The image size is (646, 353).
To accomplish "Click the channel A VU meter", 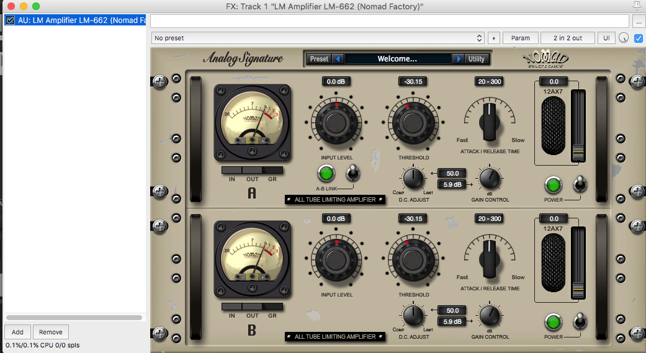I will point(252,122).
